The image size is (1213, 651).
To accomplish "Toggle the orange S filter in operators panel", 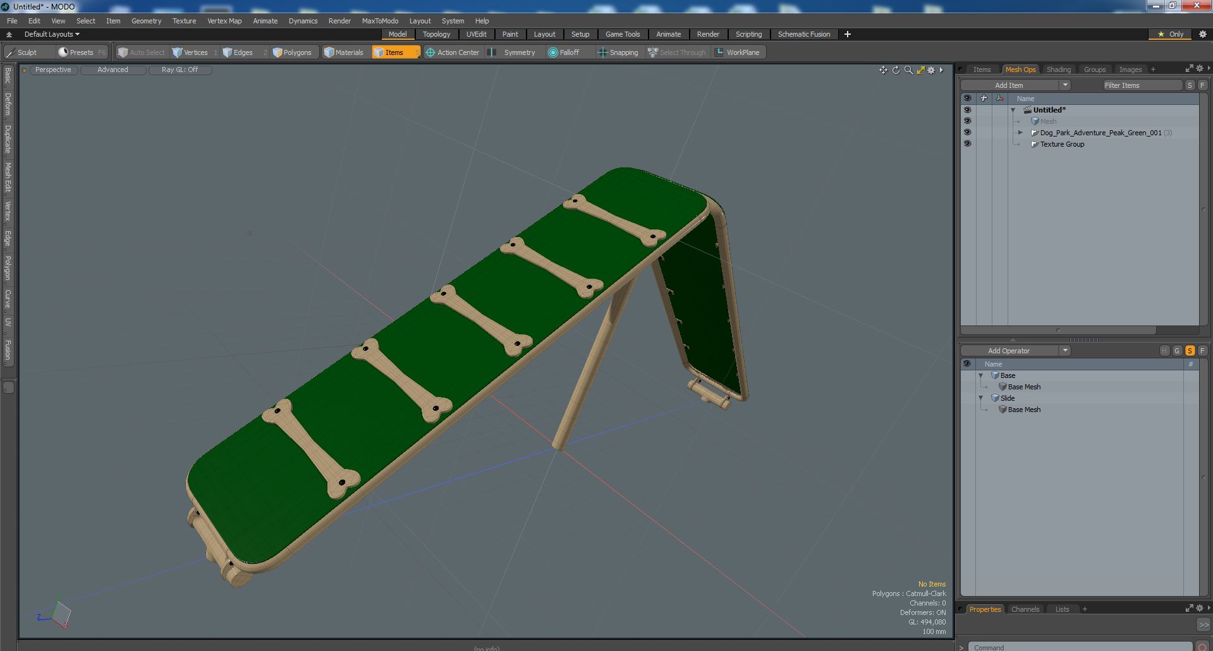I will click(x=1190, y=351).
